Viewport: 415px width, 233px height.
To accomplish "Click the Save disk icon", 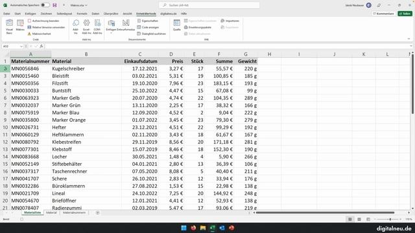I will [54, 5].
